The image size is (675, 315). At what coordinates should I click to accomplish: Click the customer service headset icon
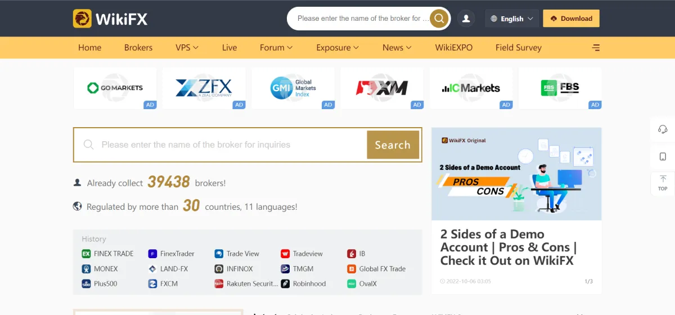663,129
